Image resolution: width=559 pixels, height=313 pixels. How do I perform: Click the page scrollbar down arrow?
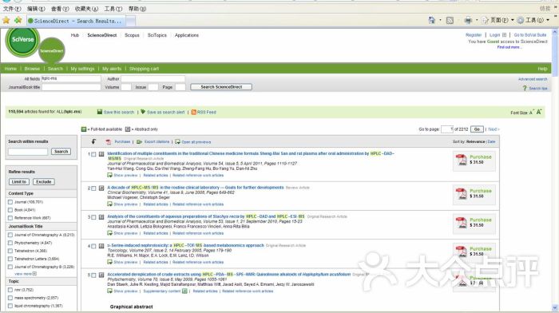pyautogui.click(x=555, y=307)
